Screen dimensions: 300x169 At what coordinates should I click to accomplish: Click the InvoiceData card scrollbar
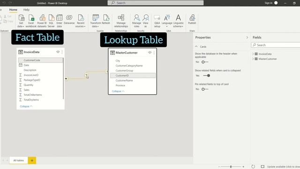coord(63,78)
